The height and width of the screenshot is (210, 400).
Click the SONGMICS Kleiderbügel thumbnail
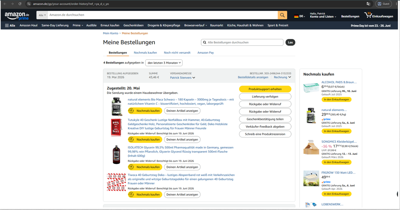(x=311, y=147)
